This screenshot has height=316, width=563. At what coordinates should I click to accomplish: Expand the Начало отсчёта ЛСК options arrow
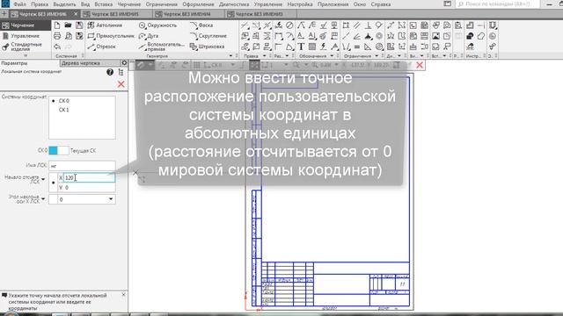(43, 179)
